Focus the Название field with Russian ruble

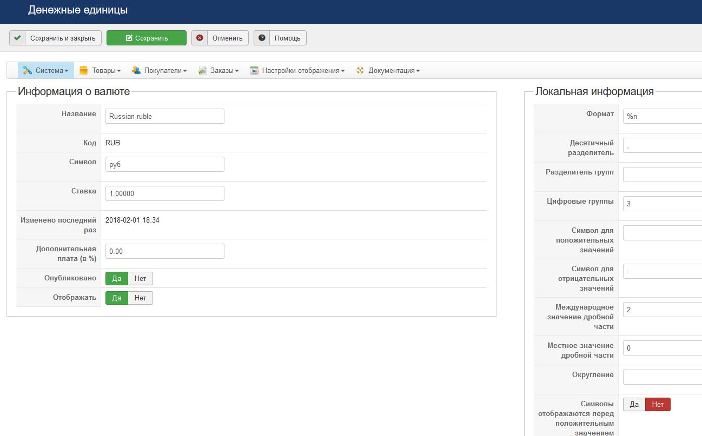point(165,116)
